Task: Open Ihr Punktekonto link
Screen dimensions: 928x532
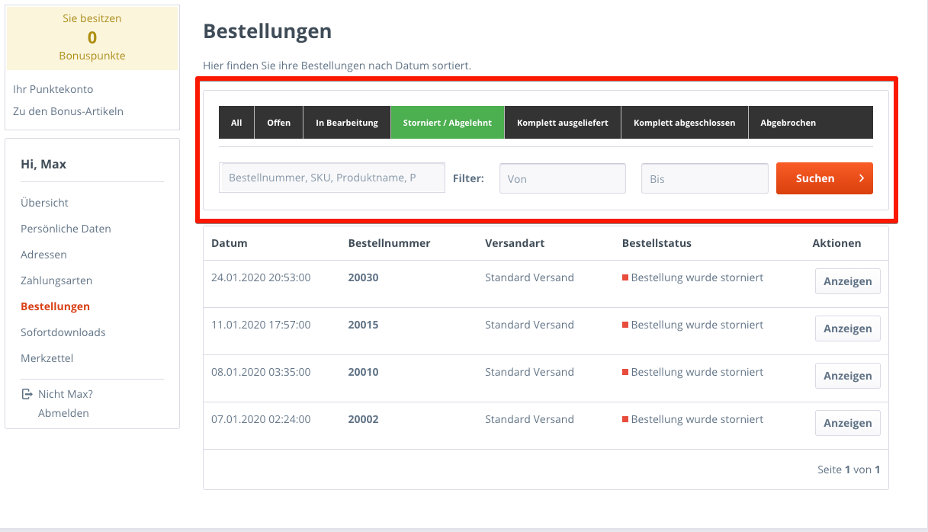Action: 53,89
